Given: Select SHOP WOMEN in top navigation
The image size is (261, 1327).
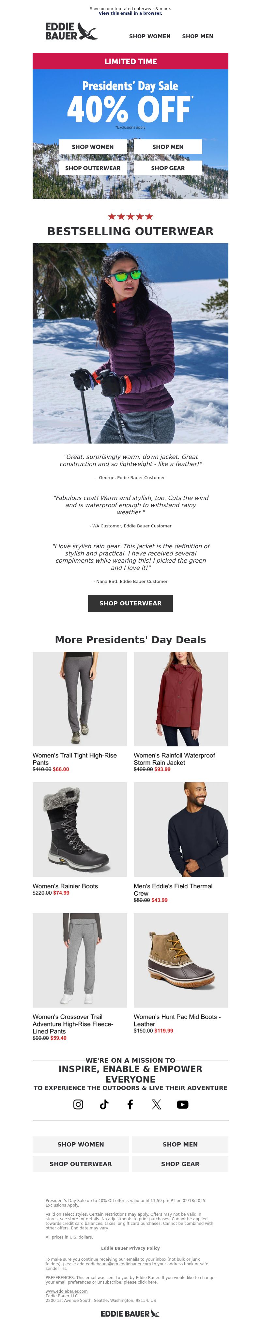Looking at the screenshot, I should [x=150, y=36].
